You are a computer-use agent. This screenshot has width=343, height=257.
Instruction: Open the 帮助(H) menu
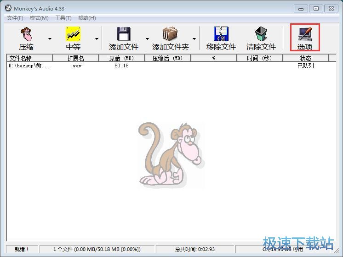[87, 18]
